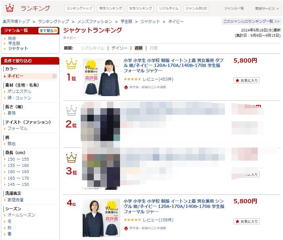The image size is (283, 240).
Task: Add the fourth product to お気に入り
Action: (x=247, y=221)
